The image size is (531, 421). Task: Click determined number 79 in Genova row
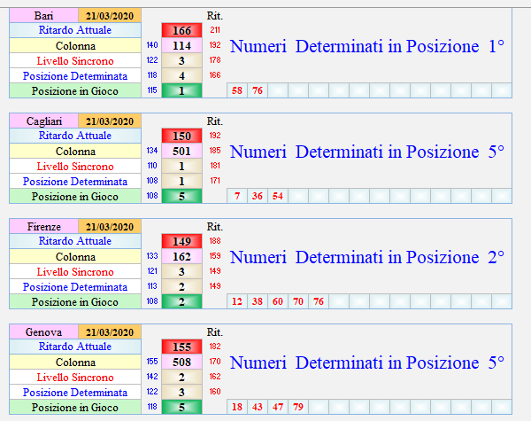pos(298,407)
